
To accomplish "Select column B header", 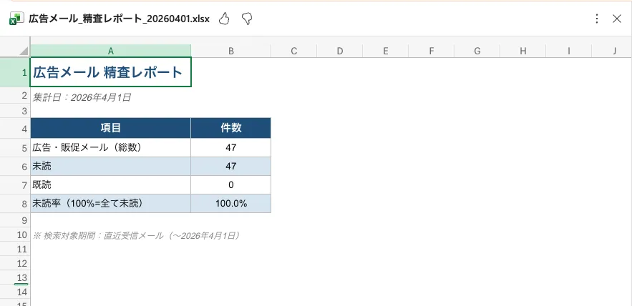I will 230,51.
